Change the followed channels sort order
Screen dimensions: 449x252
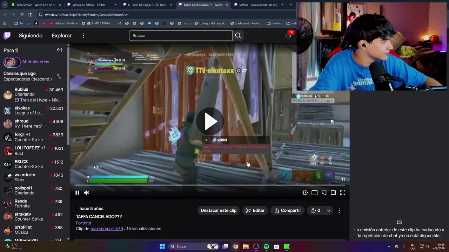(59, 76)
